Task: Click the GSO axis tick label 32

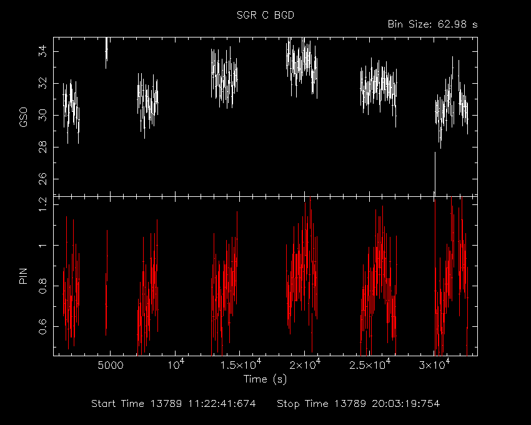Action: 42,83
